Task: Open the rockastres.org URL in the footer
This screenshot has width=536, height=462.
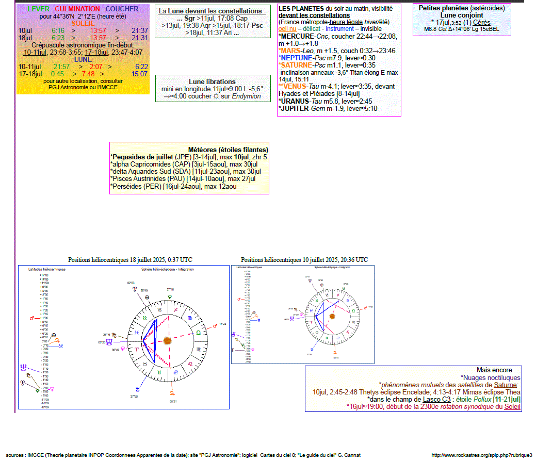Action: point(482,455)
